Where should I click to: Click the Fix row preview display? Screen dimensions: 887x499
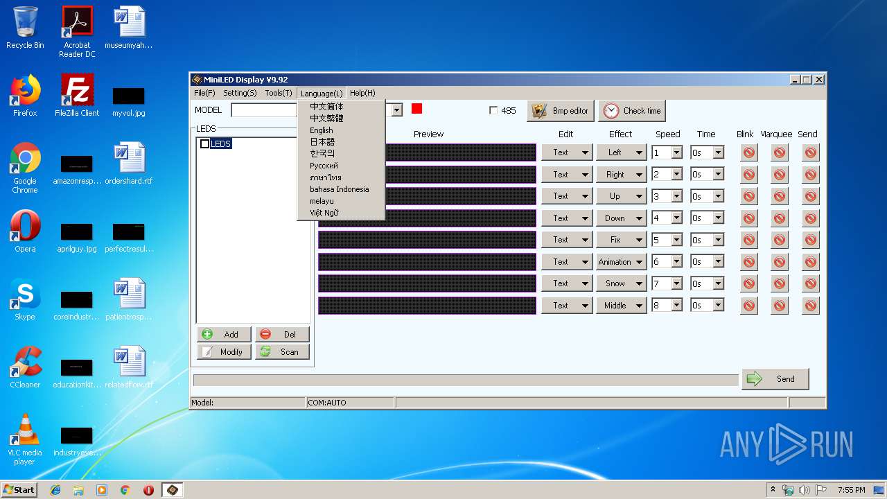427,240
